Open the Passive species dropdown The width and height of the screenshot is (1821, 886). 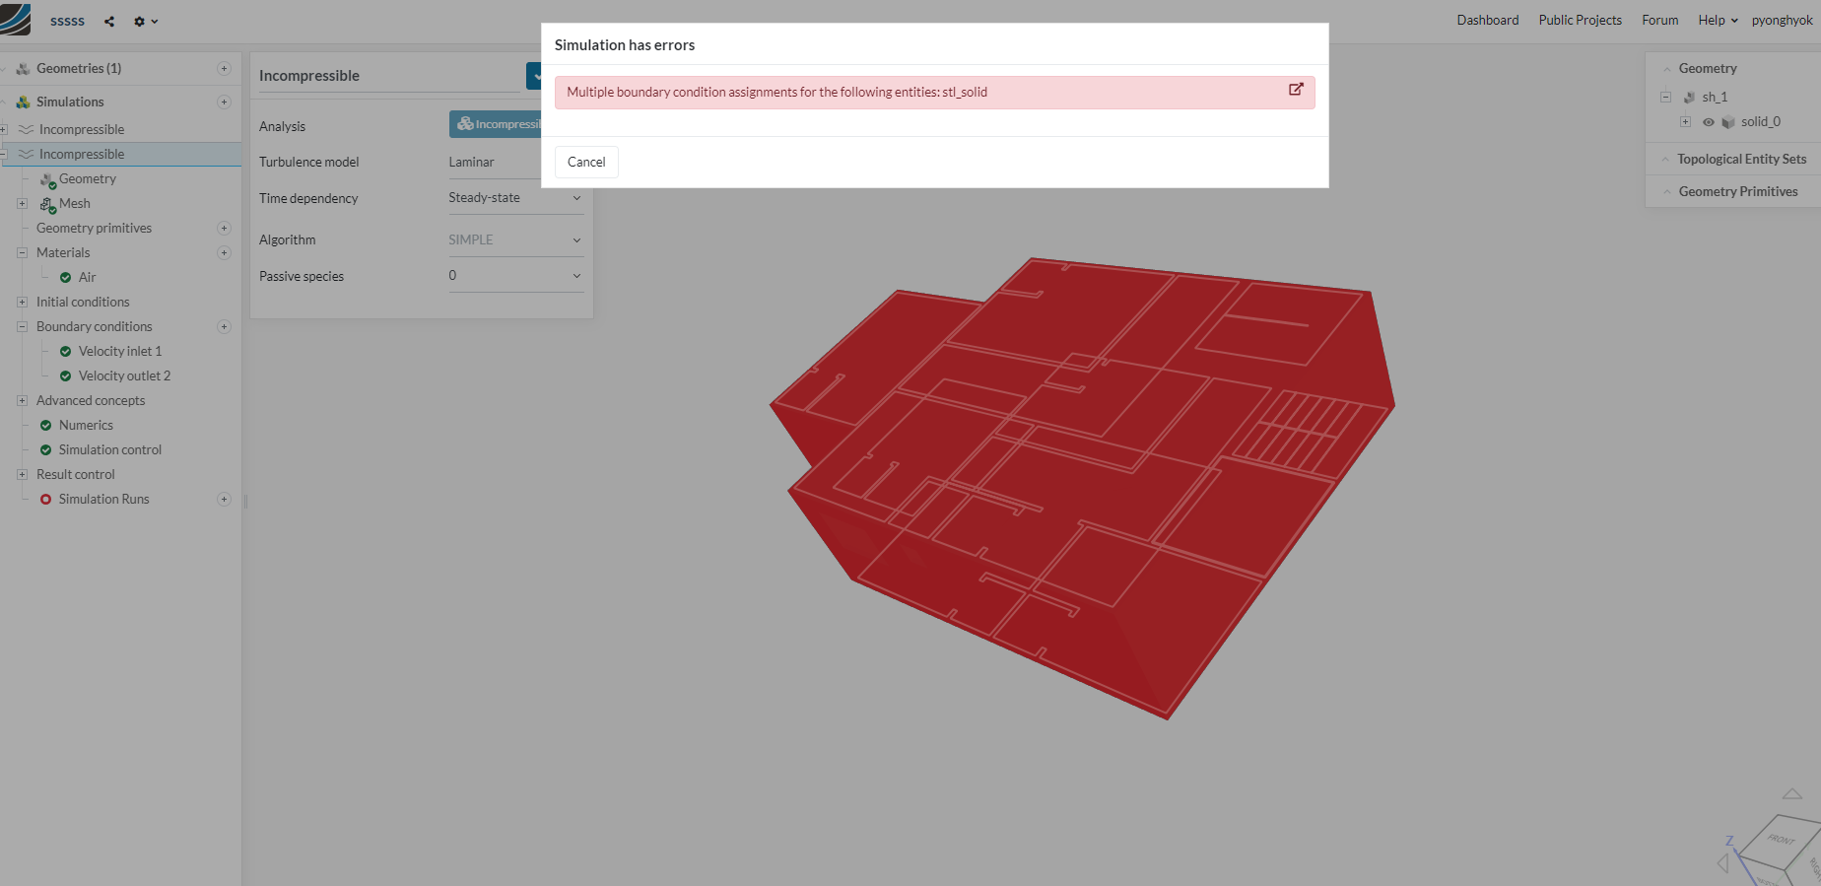[515, 276]
